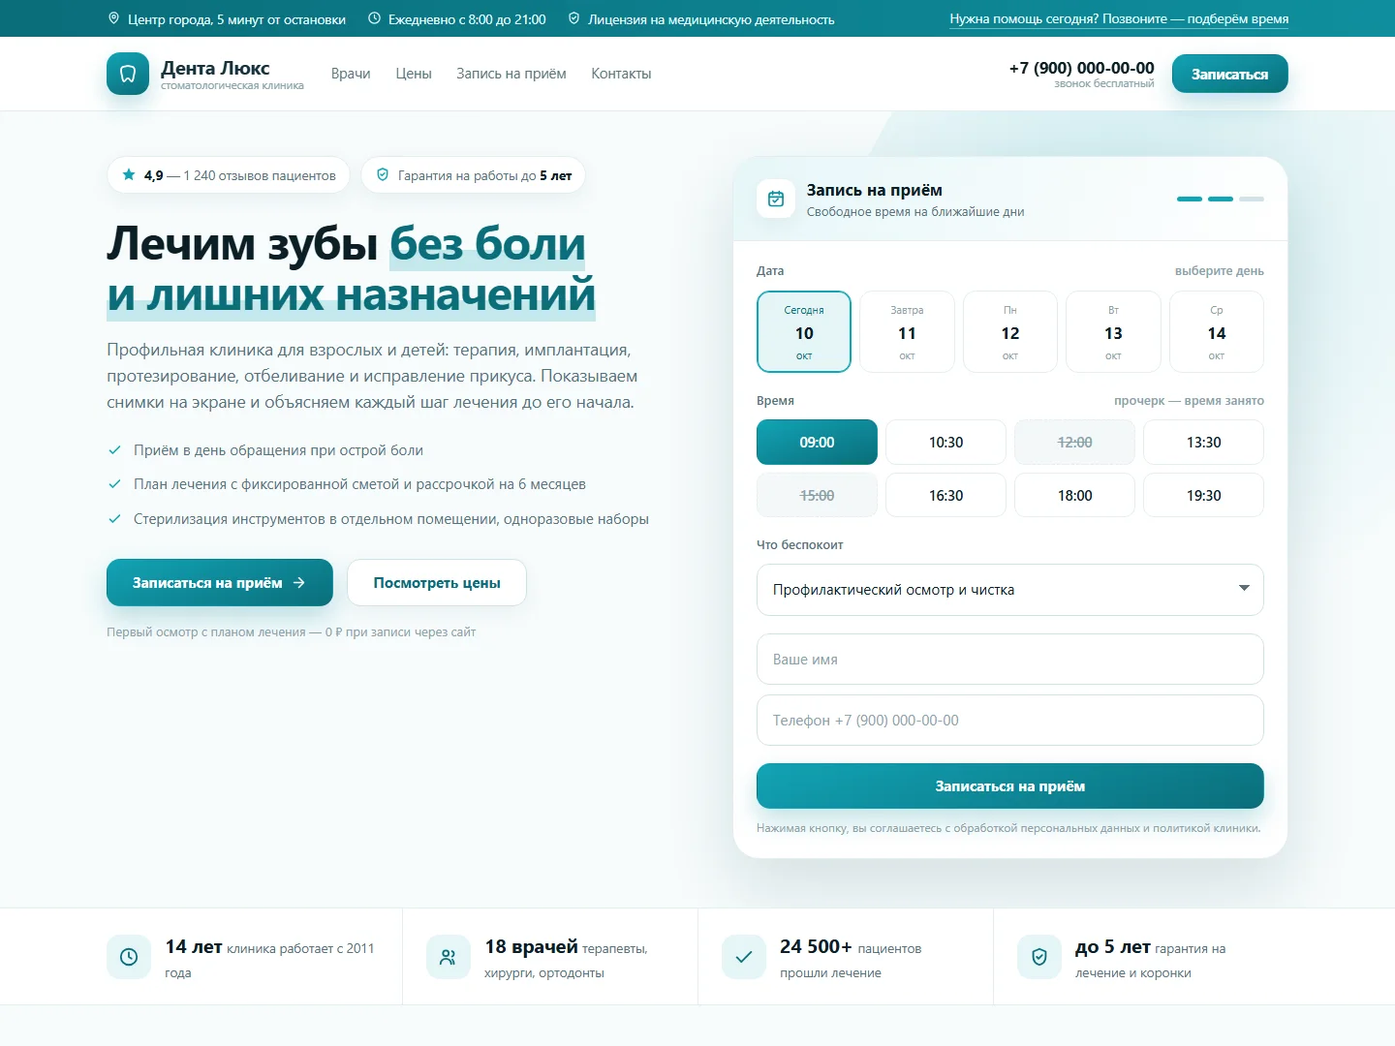Click the shield icon beside Лицензия text

573,18
